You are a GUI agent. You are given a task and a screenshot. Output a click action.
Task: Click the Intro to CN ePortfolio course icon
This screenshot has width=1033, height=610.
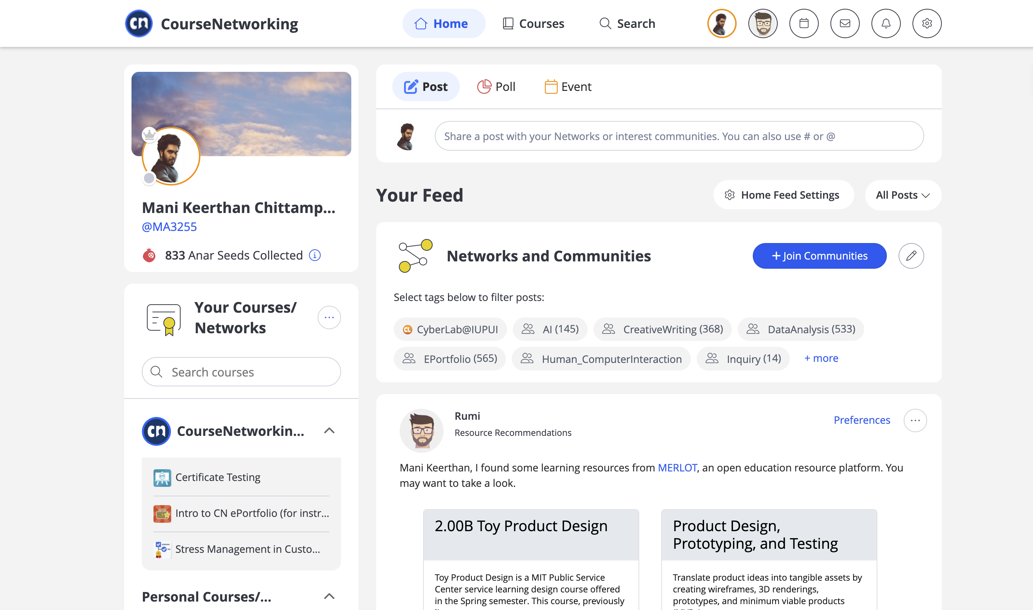pos(162,513)
